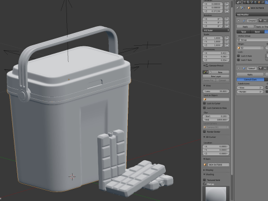Click the BOX OUTSIDE item name field
268x201 pixels.
[x=218, y=165]
